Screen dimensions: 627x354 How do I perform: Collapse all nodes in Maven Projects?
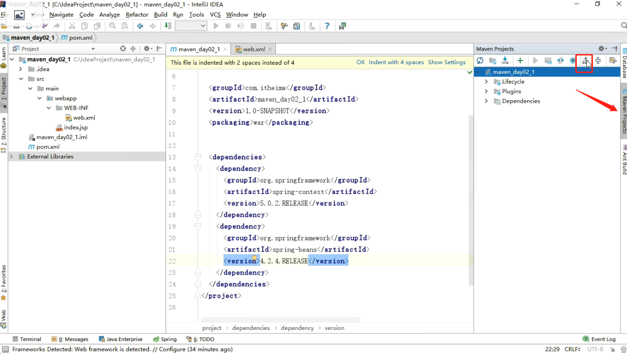pos(598,61)
